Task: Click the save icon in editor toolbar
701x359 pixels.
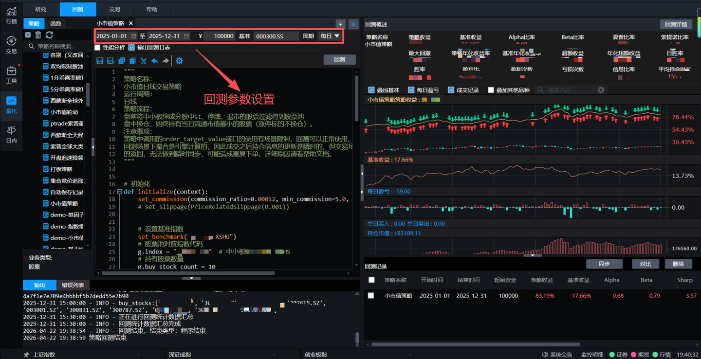Action: point(100,61)
